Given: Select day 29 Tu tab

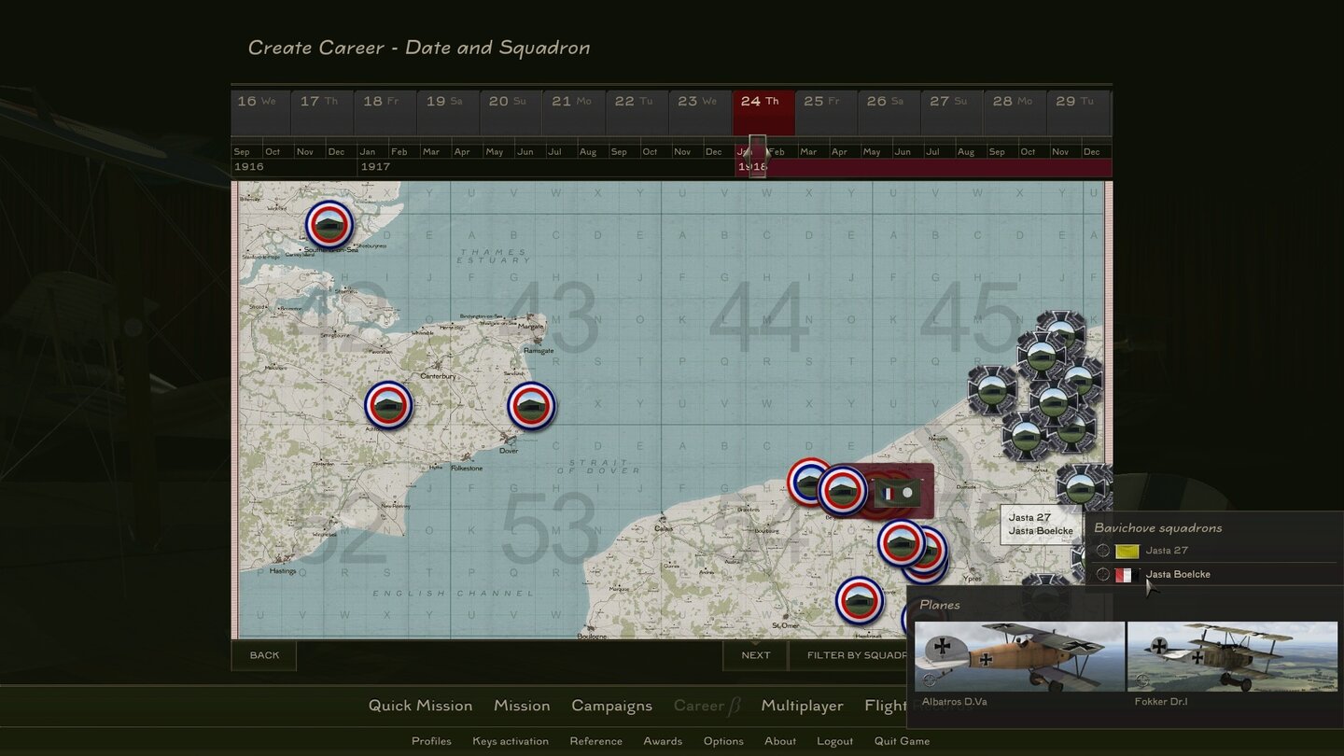Looking at the screenshot, I should 1078,113.
